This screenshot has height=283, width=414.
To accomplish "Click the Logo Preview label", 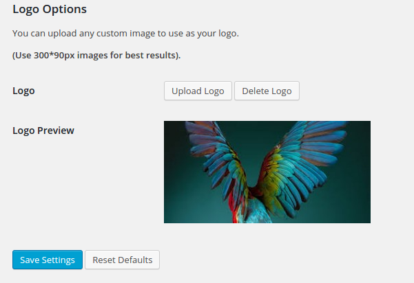I will pyautogui.click(x=43, y=131).
